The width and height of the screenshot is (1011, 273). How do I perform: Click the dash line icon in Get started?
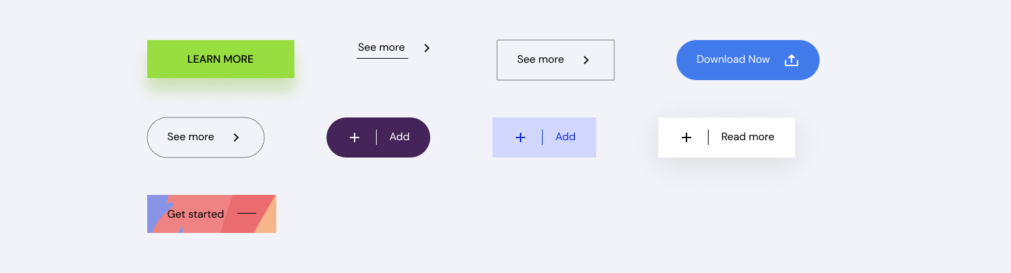pyautogui.click(x=247, y=214)
